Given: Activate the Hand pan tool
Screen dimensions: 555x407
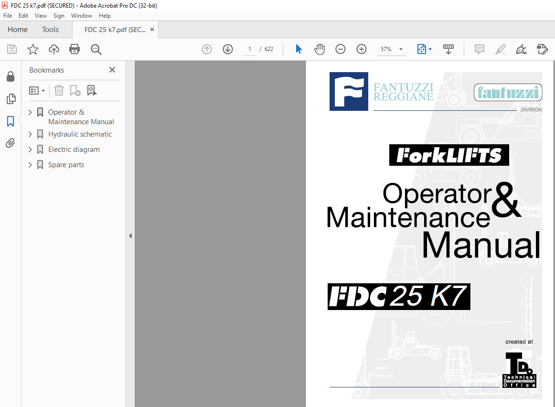Looking at the screenshot, I should tap(319, 49).
